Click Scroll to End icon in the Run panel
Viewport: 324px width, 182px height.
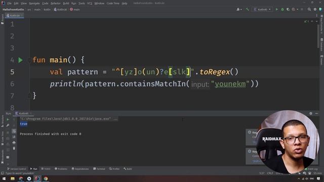[x=14, y=137]
